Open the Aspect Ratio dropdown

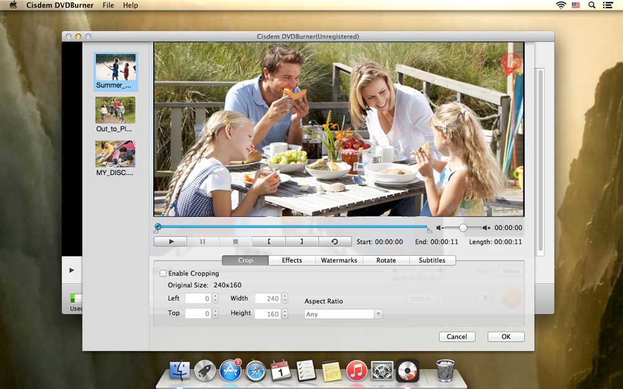(343, 314)
